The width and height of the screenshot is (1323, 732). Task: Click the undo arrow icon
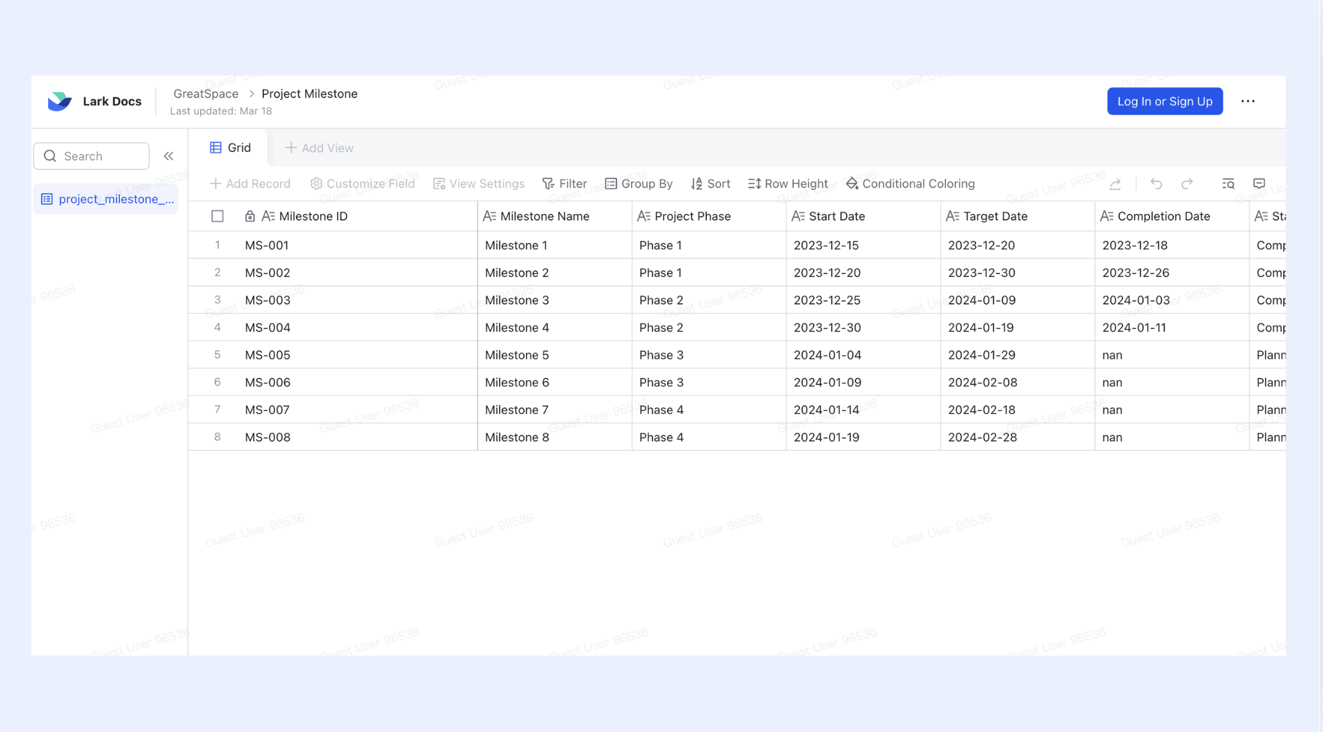coord(1156,184)
